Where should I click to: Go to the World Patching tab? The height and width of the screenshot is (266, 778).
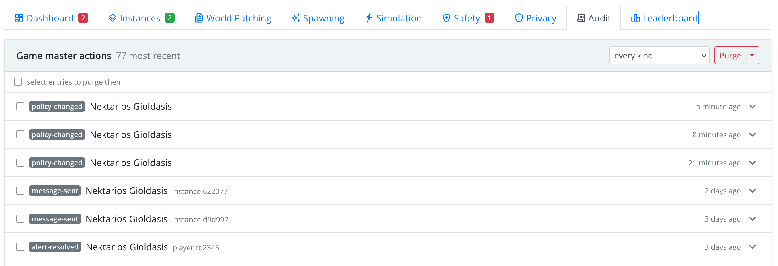[x=233, y=18]
